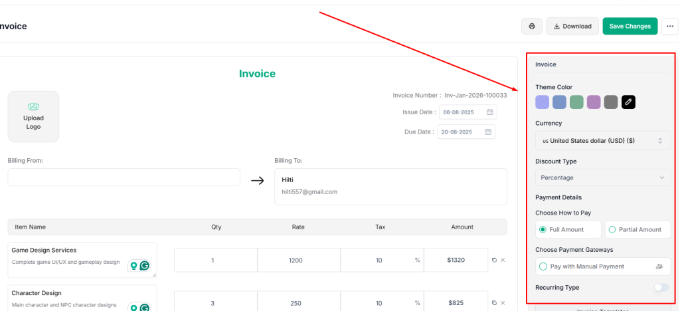Open the Currency dropdown
The image size is (680, 311).
pos(603,140)
